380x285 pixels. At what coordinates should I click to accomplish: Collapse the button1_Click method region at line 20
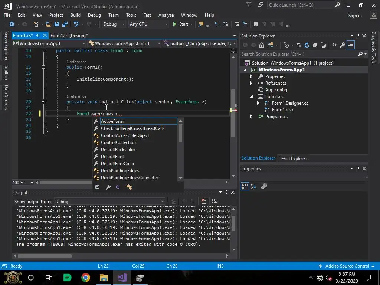coord(43,102)
